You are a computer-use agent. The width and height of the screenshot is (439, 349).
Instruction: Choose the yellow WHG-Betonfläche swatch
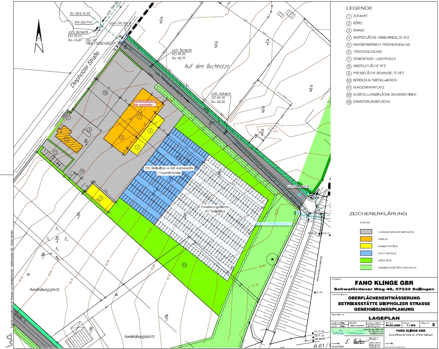coord(366,246)
